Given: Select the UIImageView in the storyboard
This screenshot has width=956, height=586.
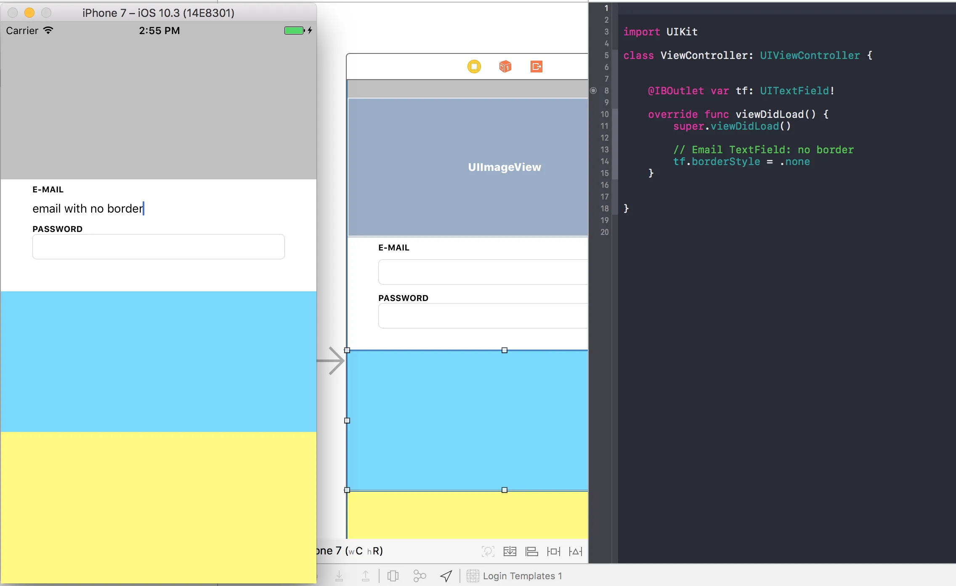Looking at the screenshot, I should (x=467, y=167).
